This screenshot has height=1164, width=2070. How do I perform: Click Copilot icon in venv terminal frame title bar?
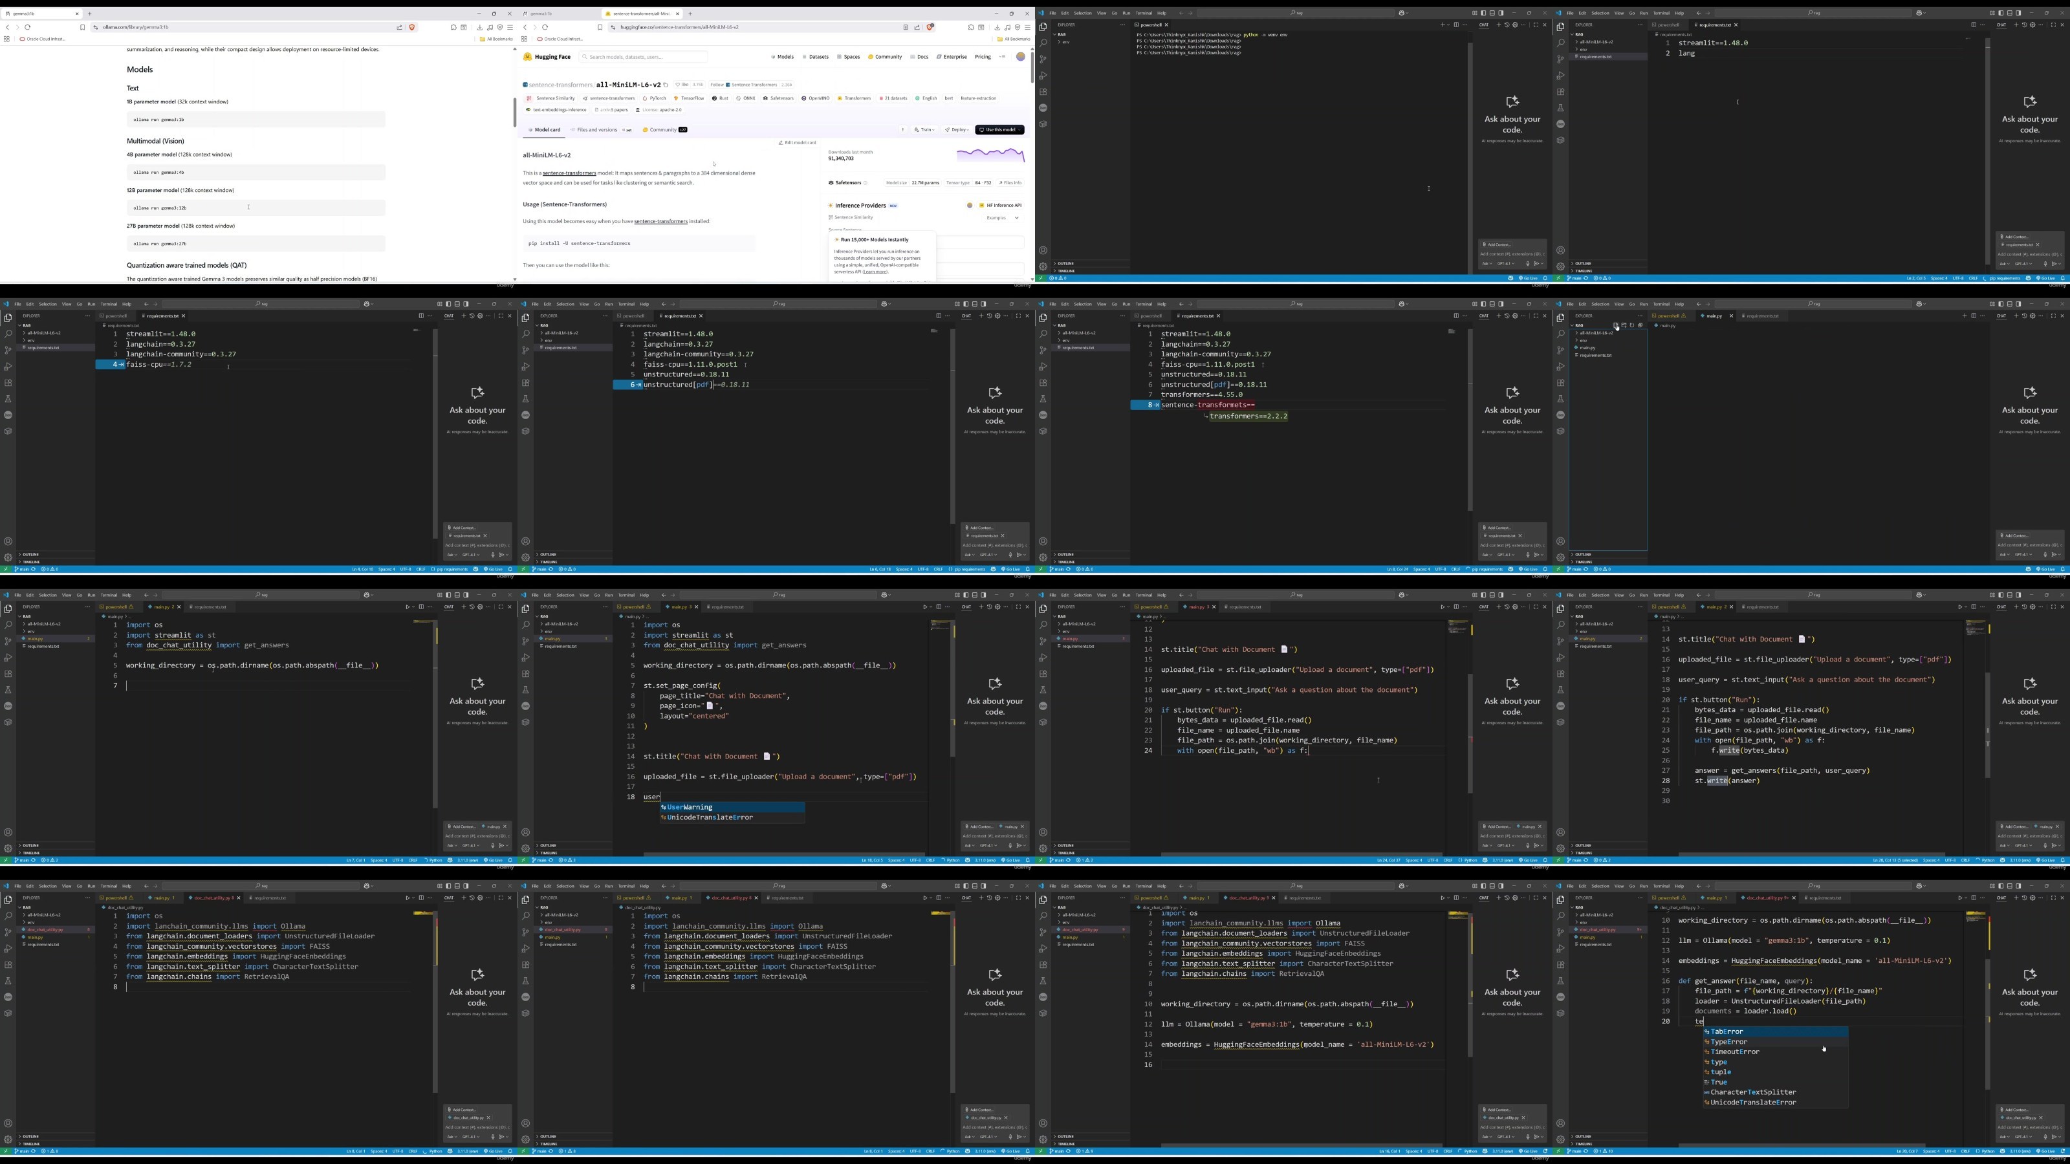(1402, 13)
